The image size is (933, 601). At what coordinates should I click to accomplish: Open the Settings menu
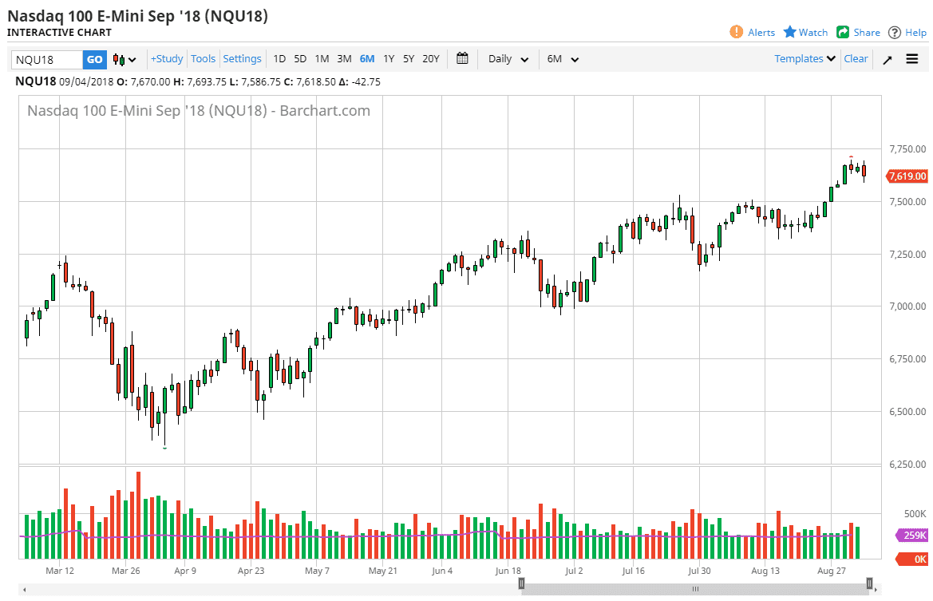click(x=242, y=58)
